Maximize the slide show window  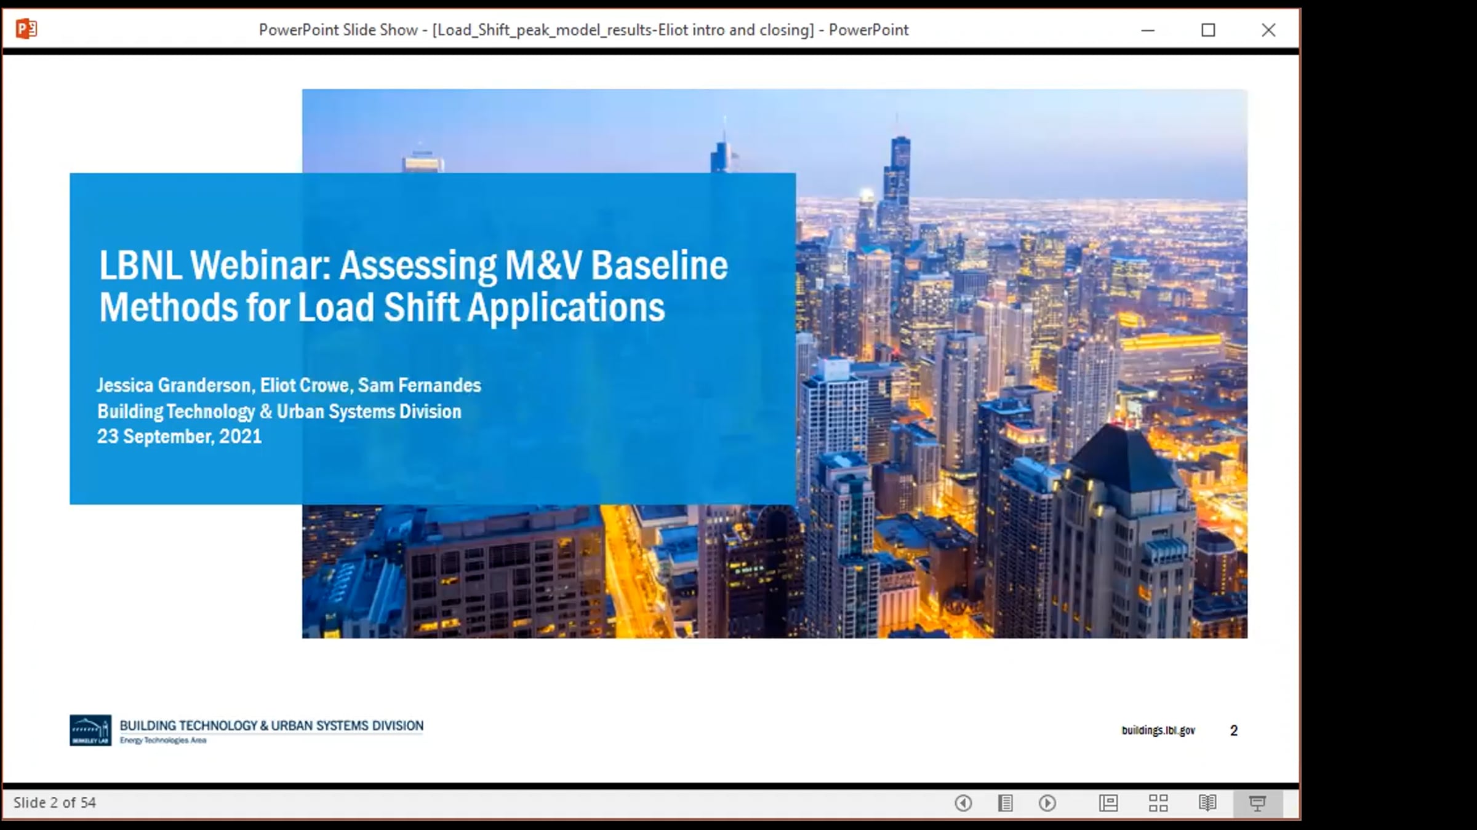(x=1208, y=30)
